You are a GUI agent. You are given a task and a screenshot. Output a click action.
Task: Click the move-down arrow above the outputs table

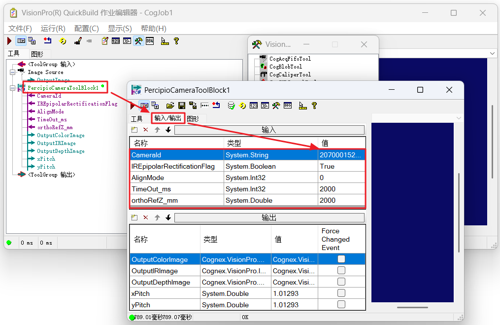[x=168, y=217]
